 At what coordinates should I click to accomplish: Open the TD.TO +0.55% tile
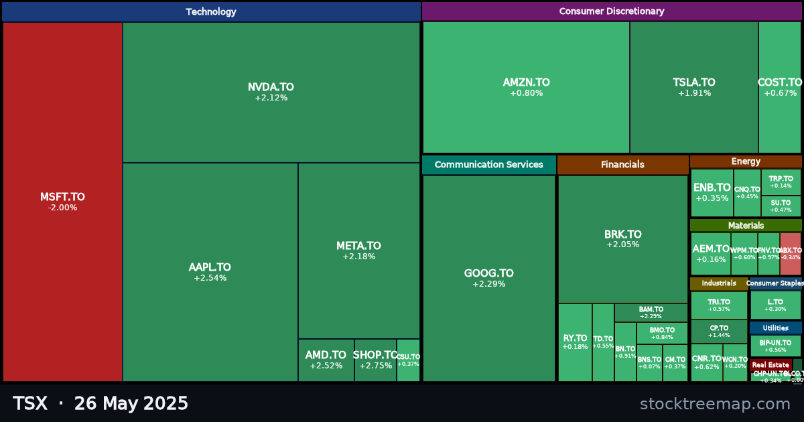[603, 342]
